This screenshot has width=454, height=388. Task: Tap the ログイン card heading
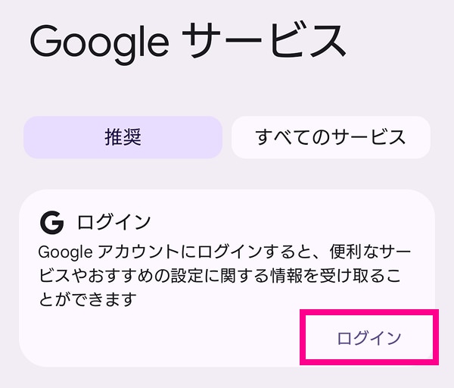[114, 223]
